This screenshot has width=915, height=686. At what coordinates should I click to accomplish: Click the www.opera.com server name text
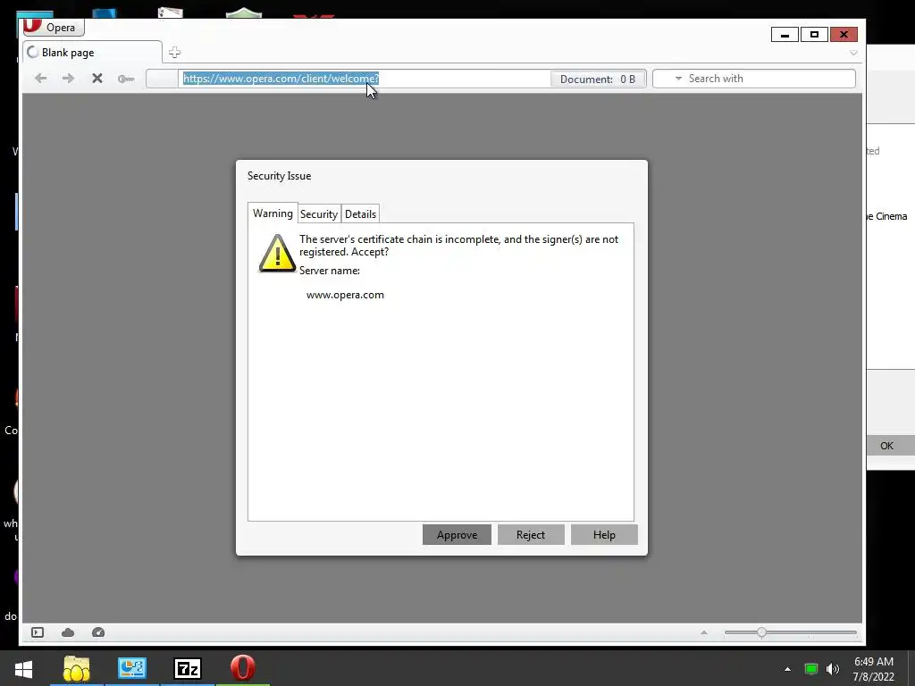tap(345, 295)
